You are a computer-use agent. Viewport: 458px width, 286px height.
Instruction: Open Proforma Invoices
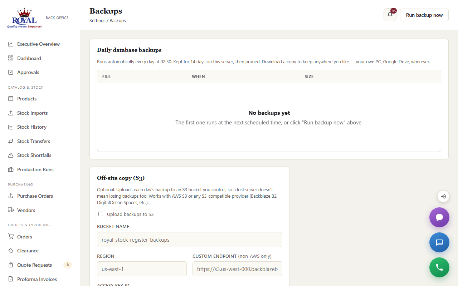[40, 279]
